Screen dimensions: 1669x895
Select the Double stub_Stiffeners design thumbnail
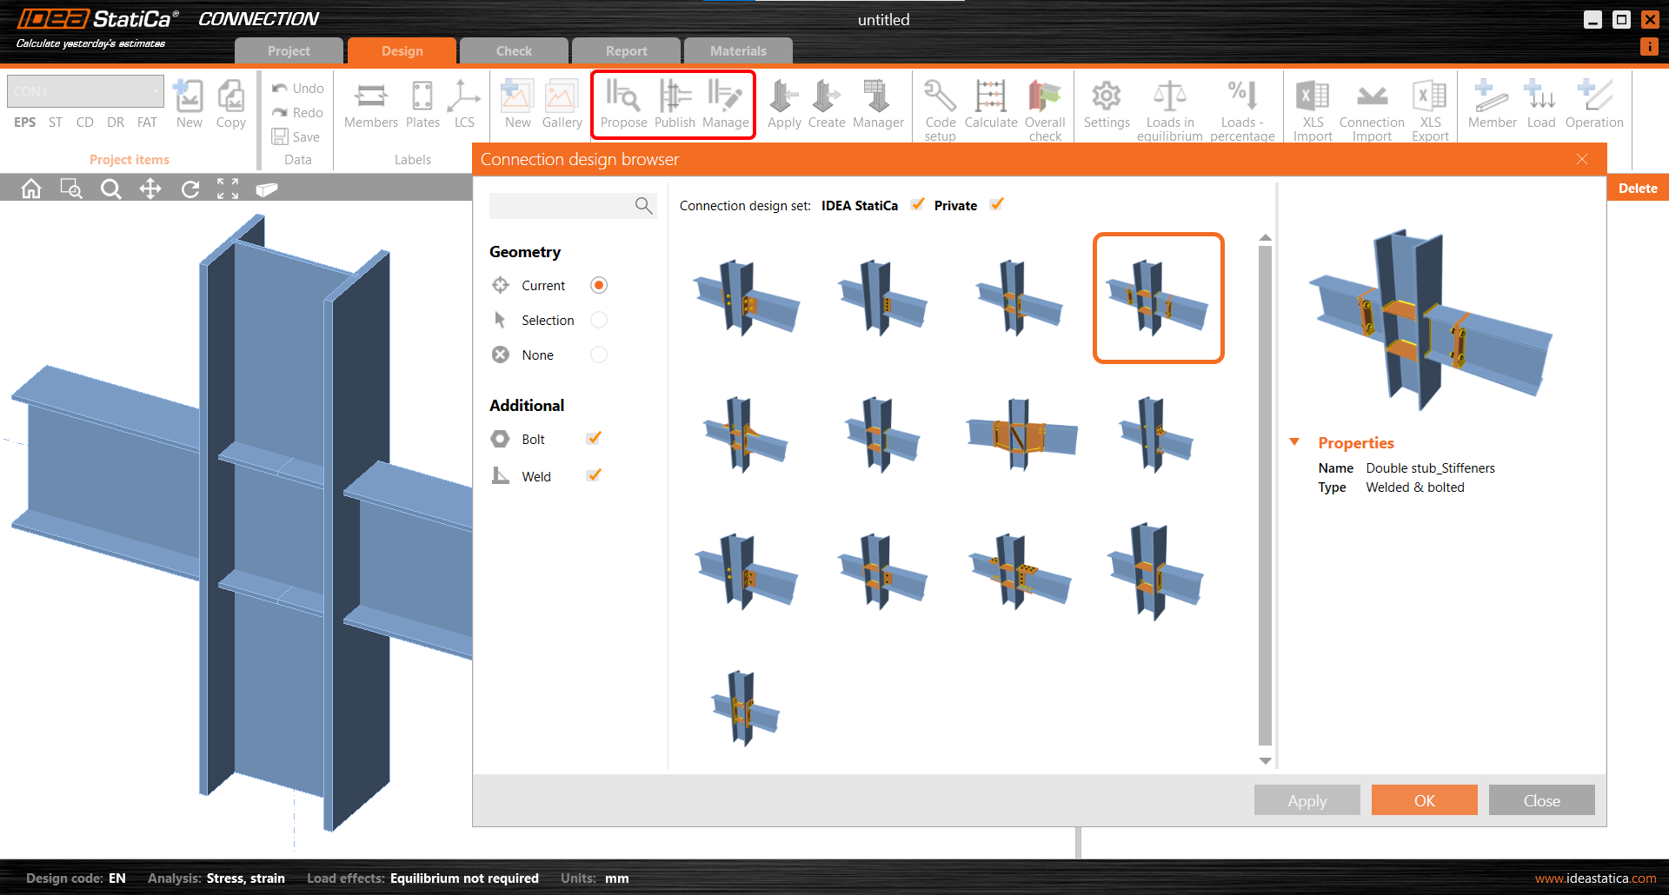point(1157,297)
